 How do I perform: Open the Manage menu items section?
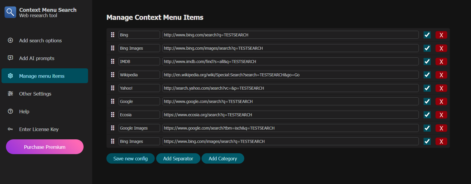[45, 76]
